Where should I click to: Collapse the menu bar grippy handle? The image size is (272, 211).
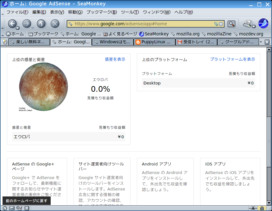3,12
